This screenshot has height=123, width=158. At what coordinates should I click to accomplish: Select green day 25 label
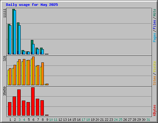[x=120, y=120]
